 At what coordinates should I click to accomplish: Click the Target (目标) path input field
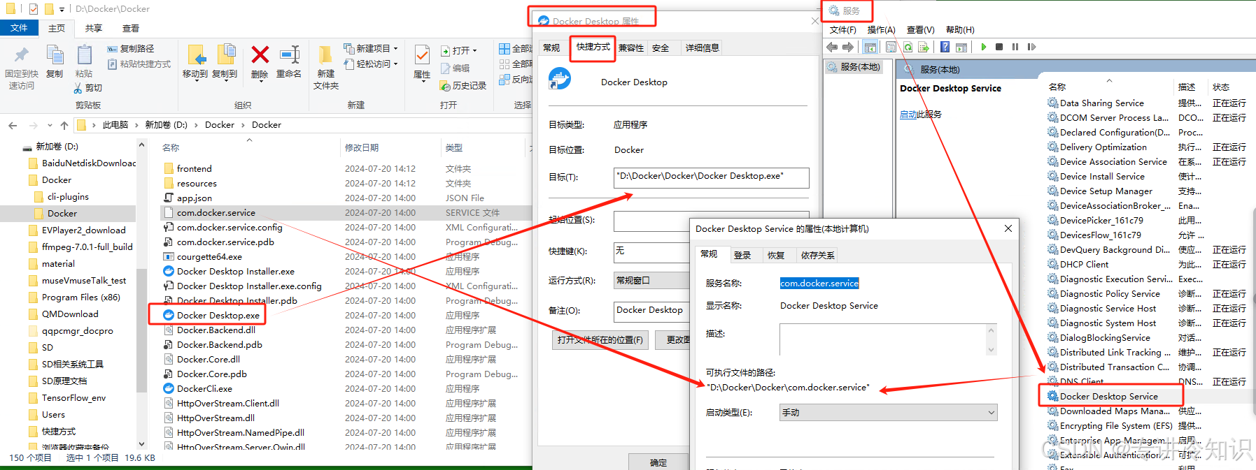tap(711, 177)
